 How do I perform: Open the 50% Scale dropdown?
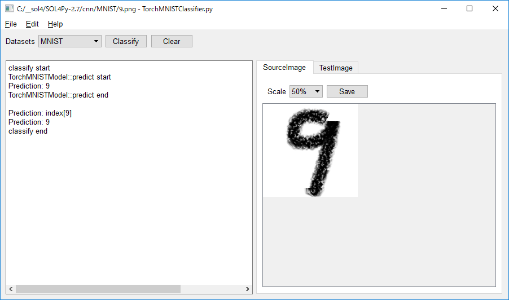(306, 91)
